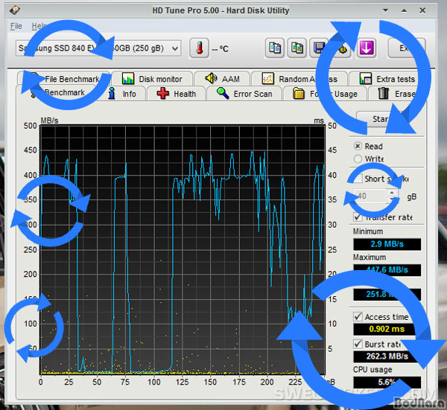Click the 0.902 ms access time value

point(387,329)
